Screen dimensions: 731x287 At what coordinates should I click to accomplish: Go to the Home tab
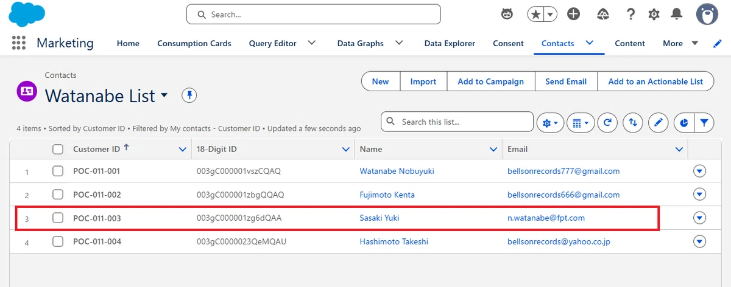(x=128, y=43)
